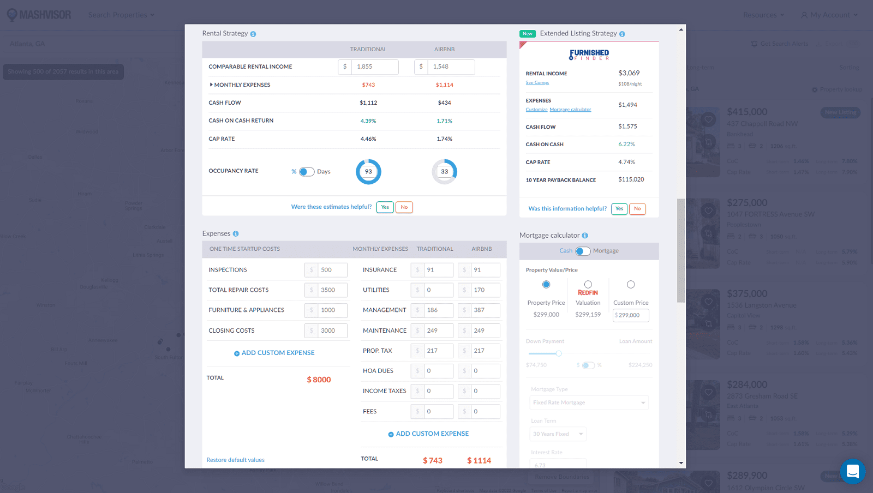873x493 pixels.
Task: Open the Mortgage Type dropdown
Action: coord(589,402)
